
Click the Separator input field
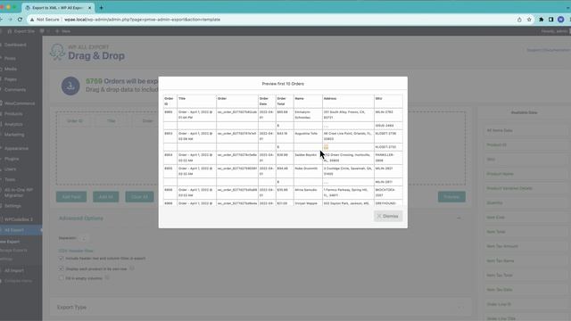[x=83, y=238]
